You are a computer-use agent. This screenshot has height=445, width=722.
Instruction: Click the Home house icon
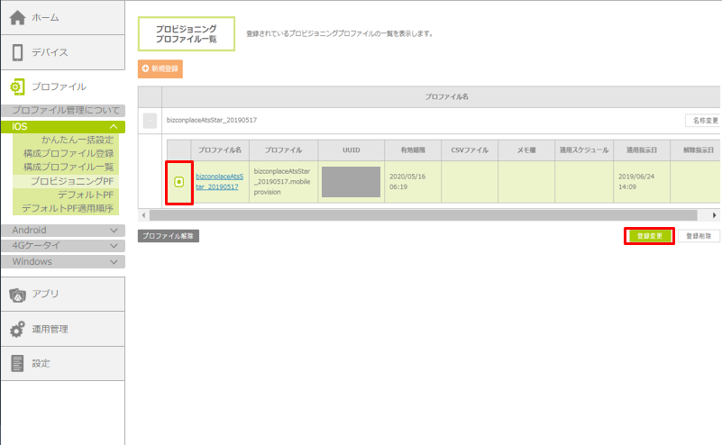[17, 17]
